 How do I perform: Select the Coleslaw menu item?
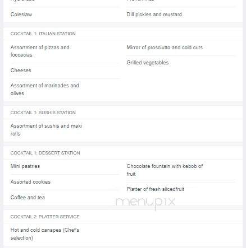[21, 15]
